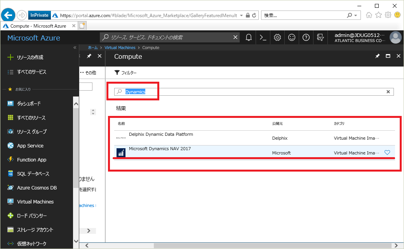Click the Microsoft Azure portal logo
The height and width of the screenshot is (249, 404).
pyautogui.click(x=34, y=38)
